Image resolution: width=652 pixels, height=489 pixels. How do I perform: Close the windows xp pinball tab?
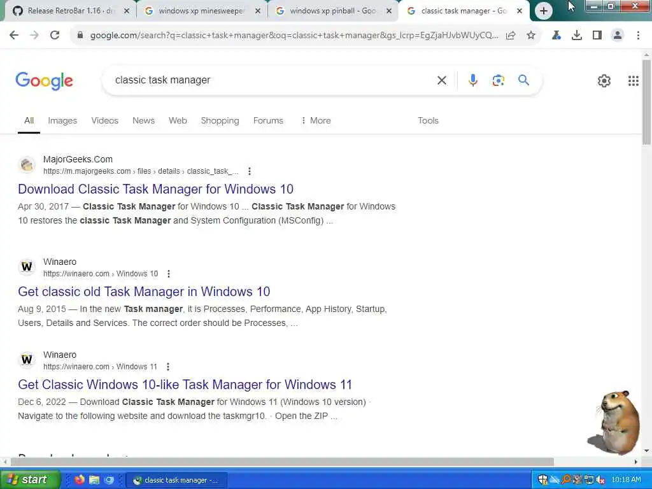[x=389, y=11]
